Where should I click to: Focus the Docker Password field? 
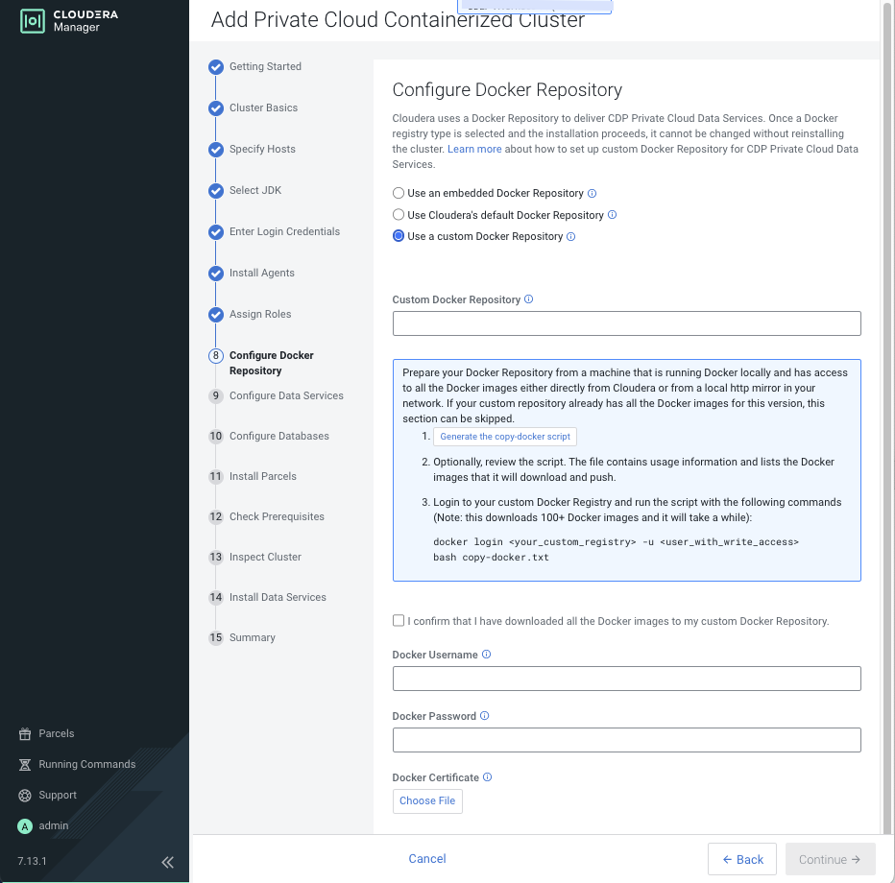point(626,740)
